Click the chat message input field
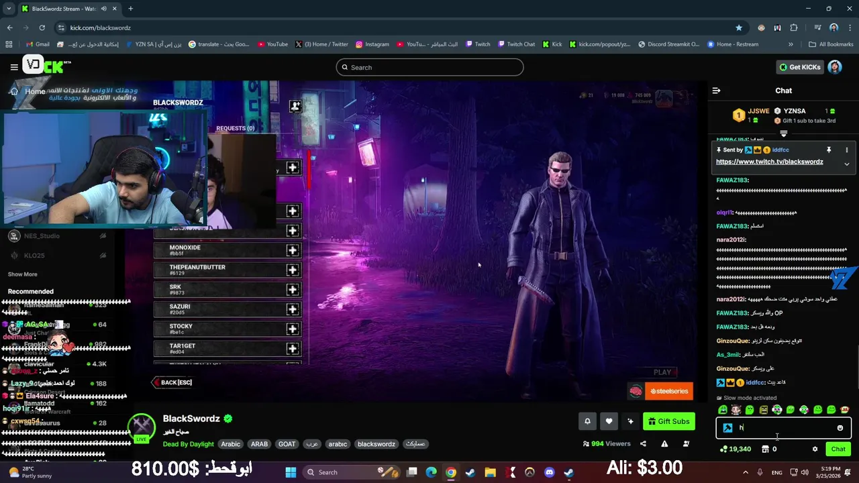This screenshot has width=859, height=483. (x=784, y=428)
